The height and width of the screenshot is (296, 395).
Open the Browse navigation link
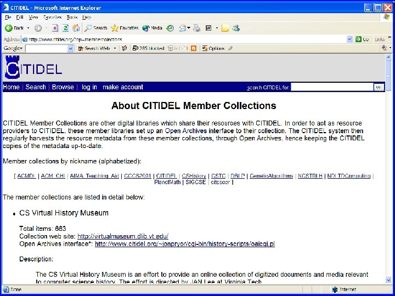click(63, 87)
